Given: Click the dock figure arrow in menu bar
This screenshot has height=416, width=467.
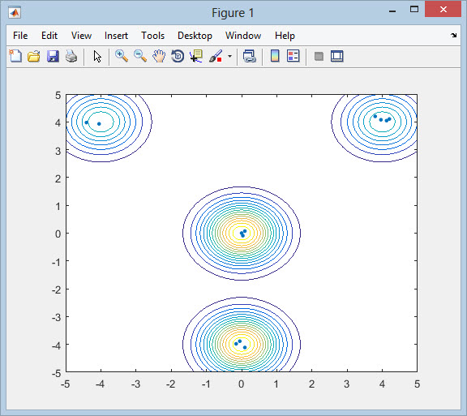Looking at the screenshot, I should coord(453,36).
